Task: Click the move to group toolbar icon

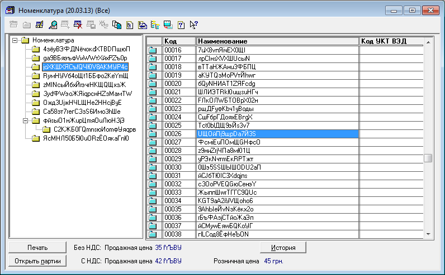Action: point(91,25)
